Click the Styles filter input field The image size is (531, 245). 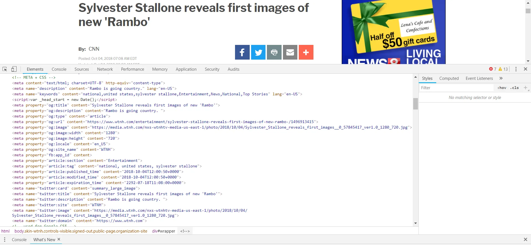pos(456,88)
